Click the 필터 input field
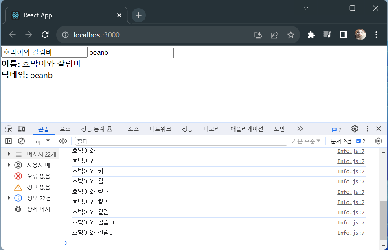 click(x=181, y=141)
